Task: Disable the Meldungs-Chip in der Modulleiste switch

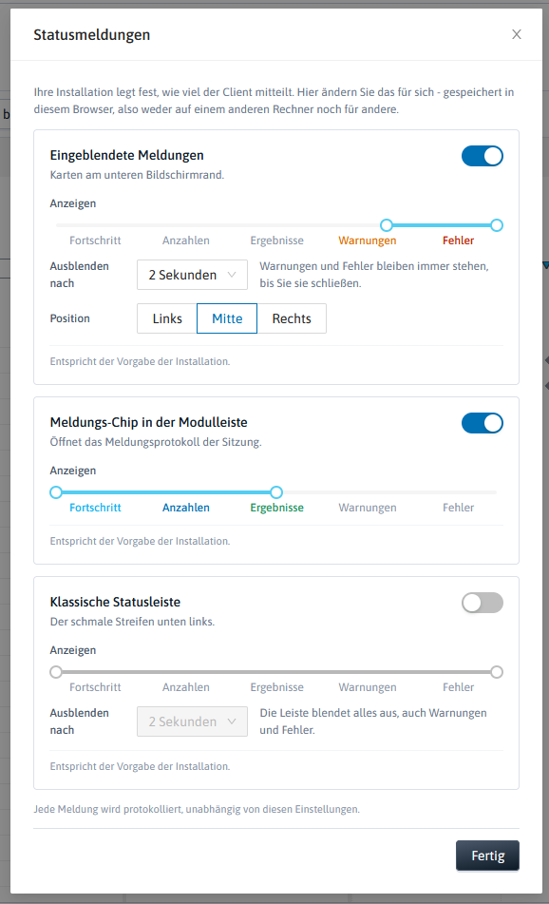Action: tap(483, 423)
